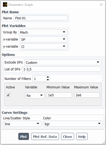106x145 pixels.
Task: Click the Number of Filters value box
Action: point(39,79)
